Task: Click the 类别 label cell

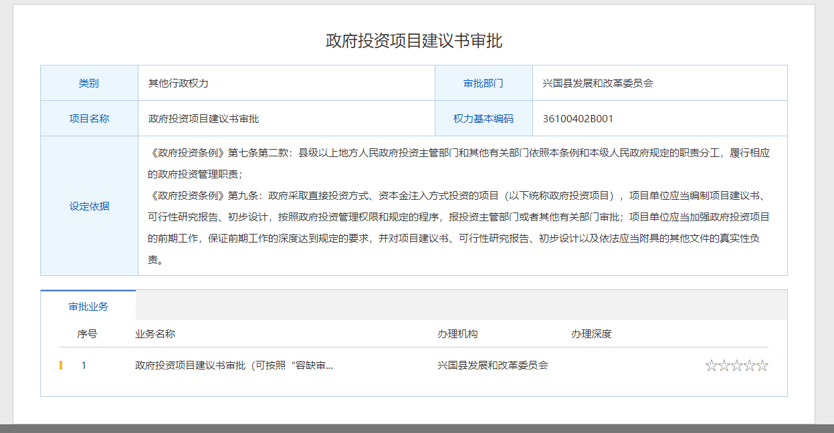Action: [89, 84]
